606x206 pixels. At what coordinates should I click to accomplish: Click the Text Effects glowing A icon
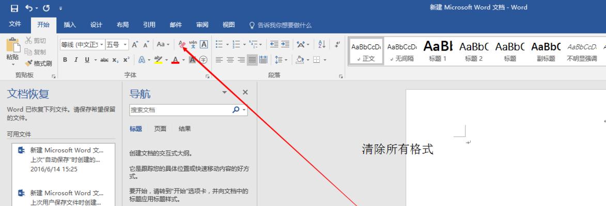coord(142,60)
